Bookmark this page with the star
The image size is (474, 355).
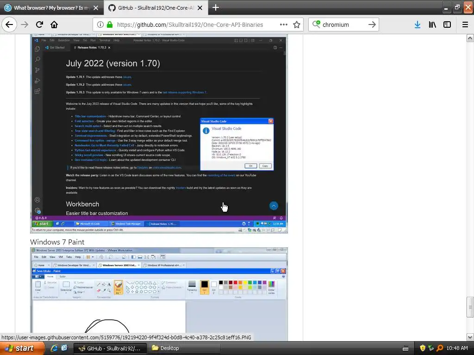[x=297, y=24]
